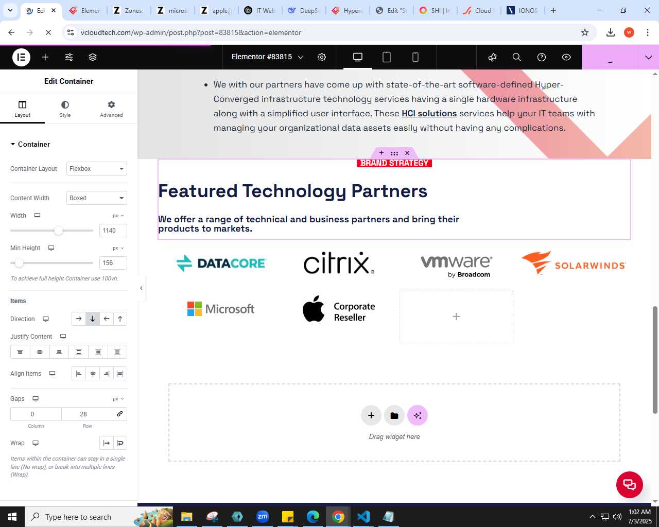Edit the Width value 1140 field

[x=113, y=231]
